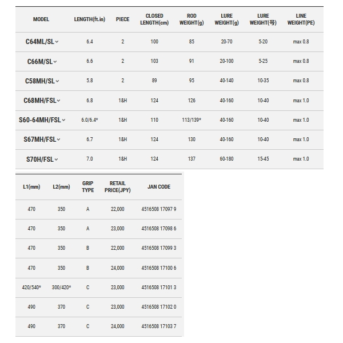Viewport: 343px width, 343px height.
Task: Expand the S60-64MH/FSL model chevron
Action: [63, 120]
